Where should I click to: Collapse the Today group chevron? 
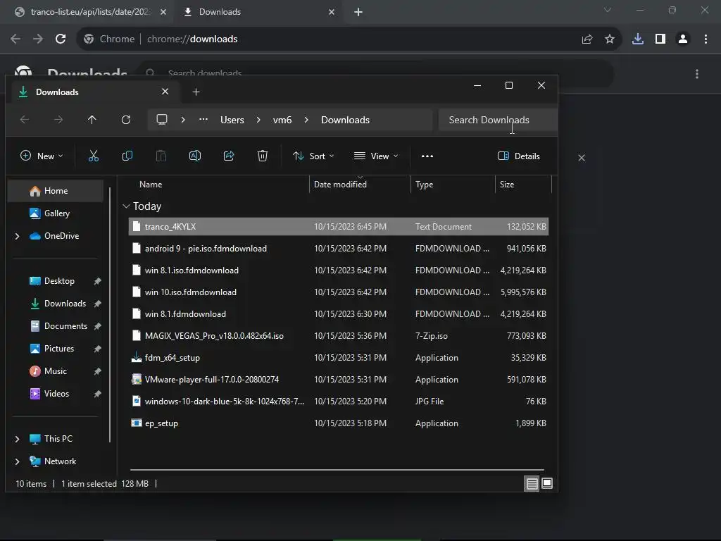pos(127,206)
